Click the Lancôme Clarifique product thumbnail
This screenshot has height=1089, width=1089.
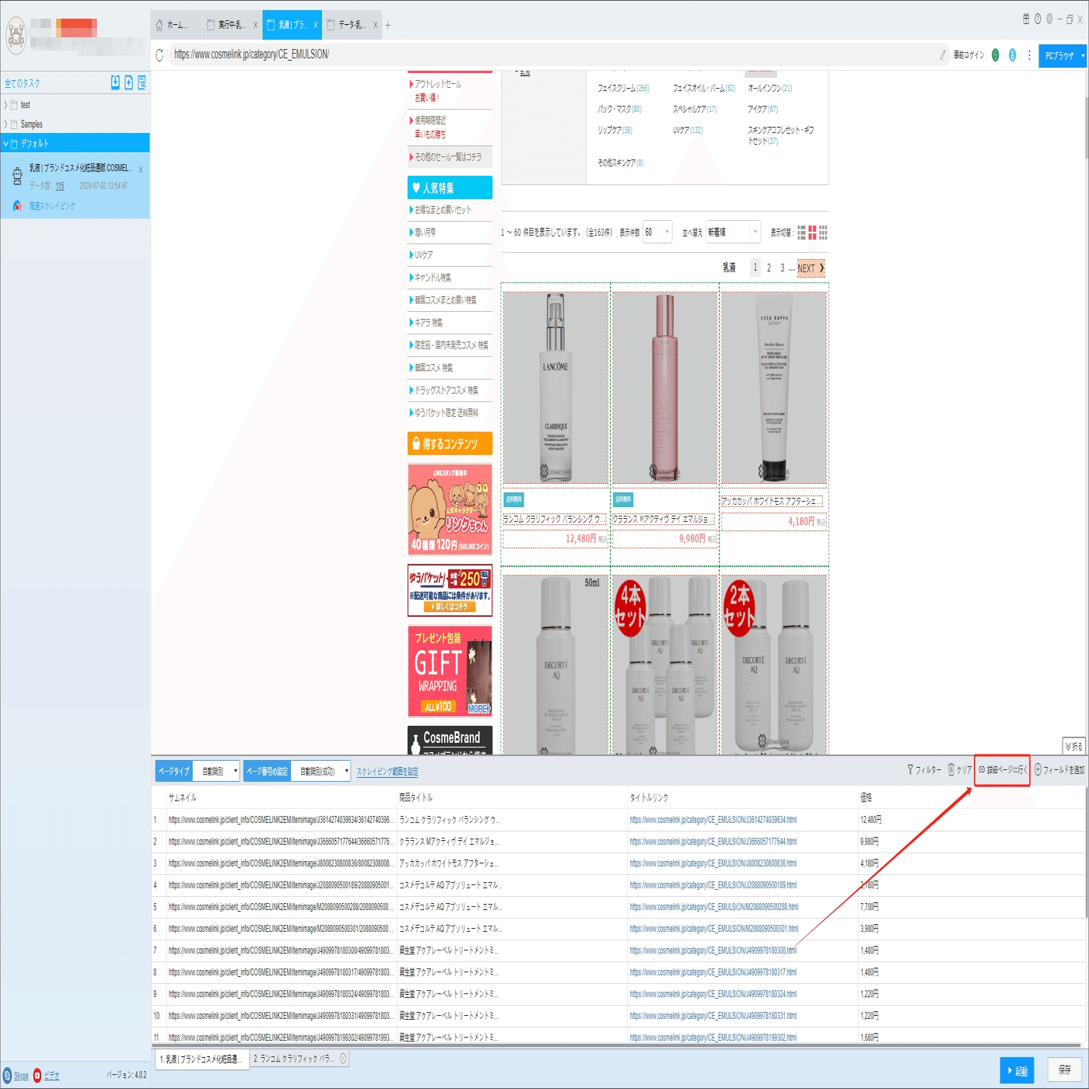555,387
